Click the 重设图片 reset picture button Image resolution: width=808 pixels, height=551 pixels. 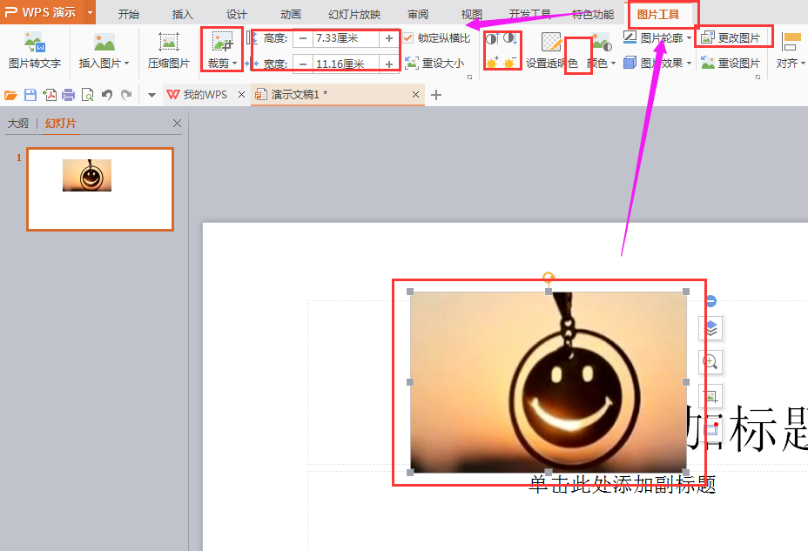pos(731,63)
